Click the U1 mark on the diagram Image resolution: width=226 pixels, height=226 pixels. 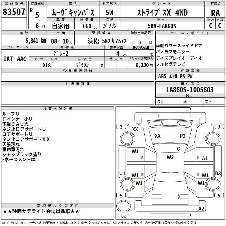(122, 173)
